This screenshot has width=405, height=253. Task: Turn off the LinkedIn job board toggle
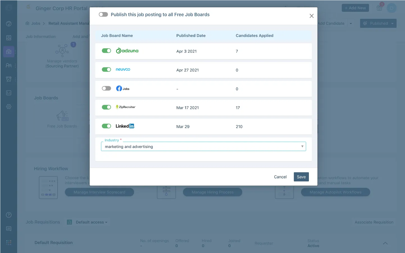106,126
